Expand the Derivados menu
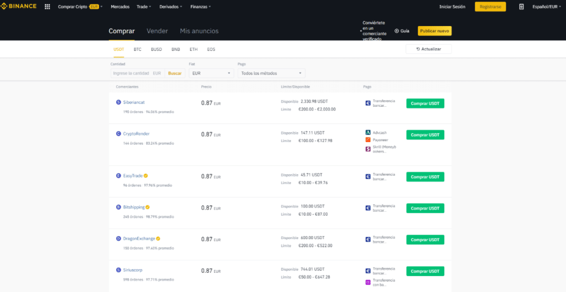This screenshot has width=566, height=292. [x=171, y=7]
